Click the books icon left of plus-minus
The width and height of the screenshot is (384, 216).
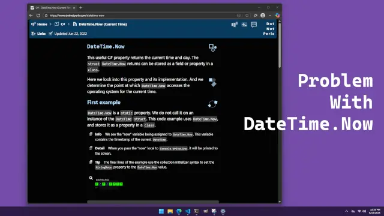point(235,25)
